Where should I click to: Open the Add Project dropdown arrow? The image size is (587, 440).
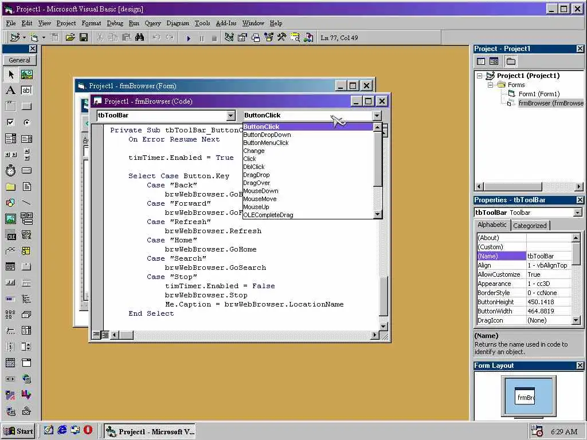click(24, 38)
